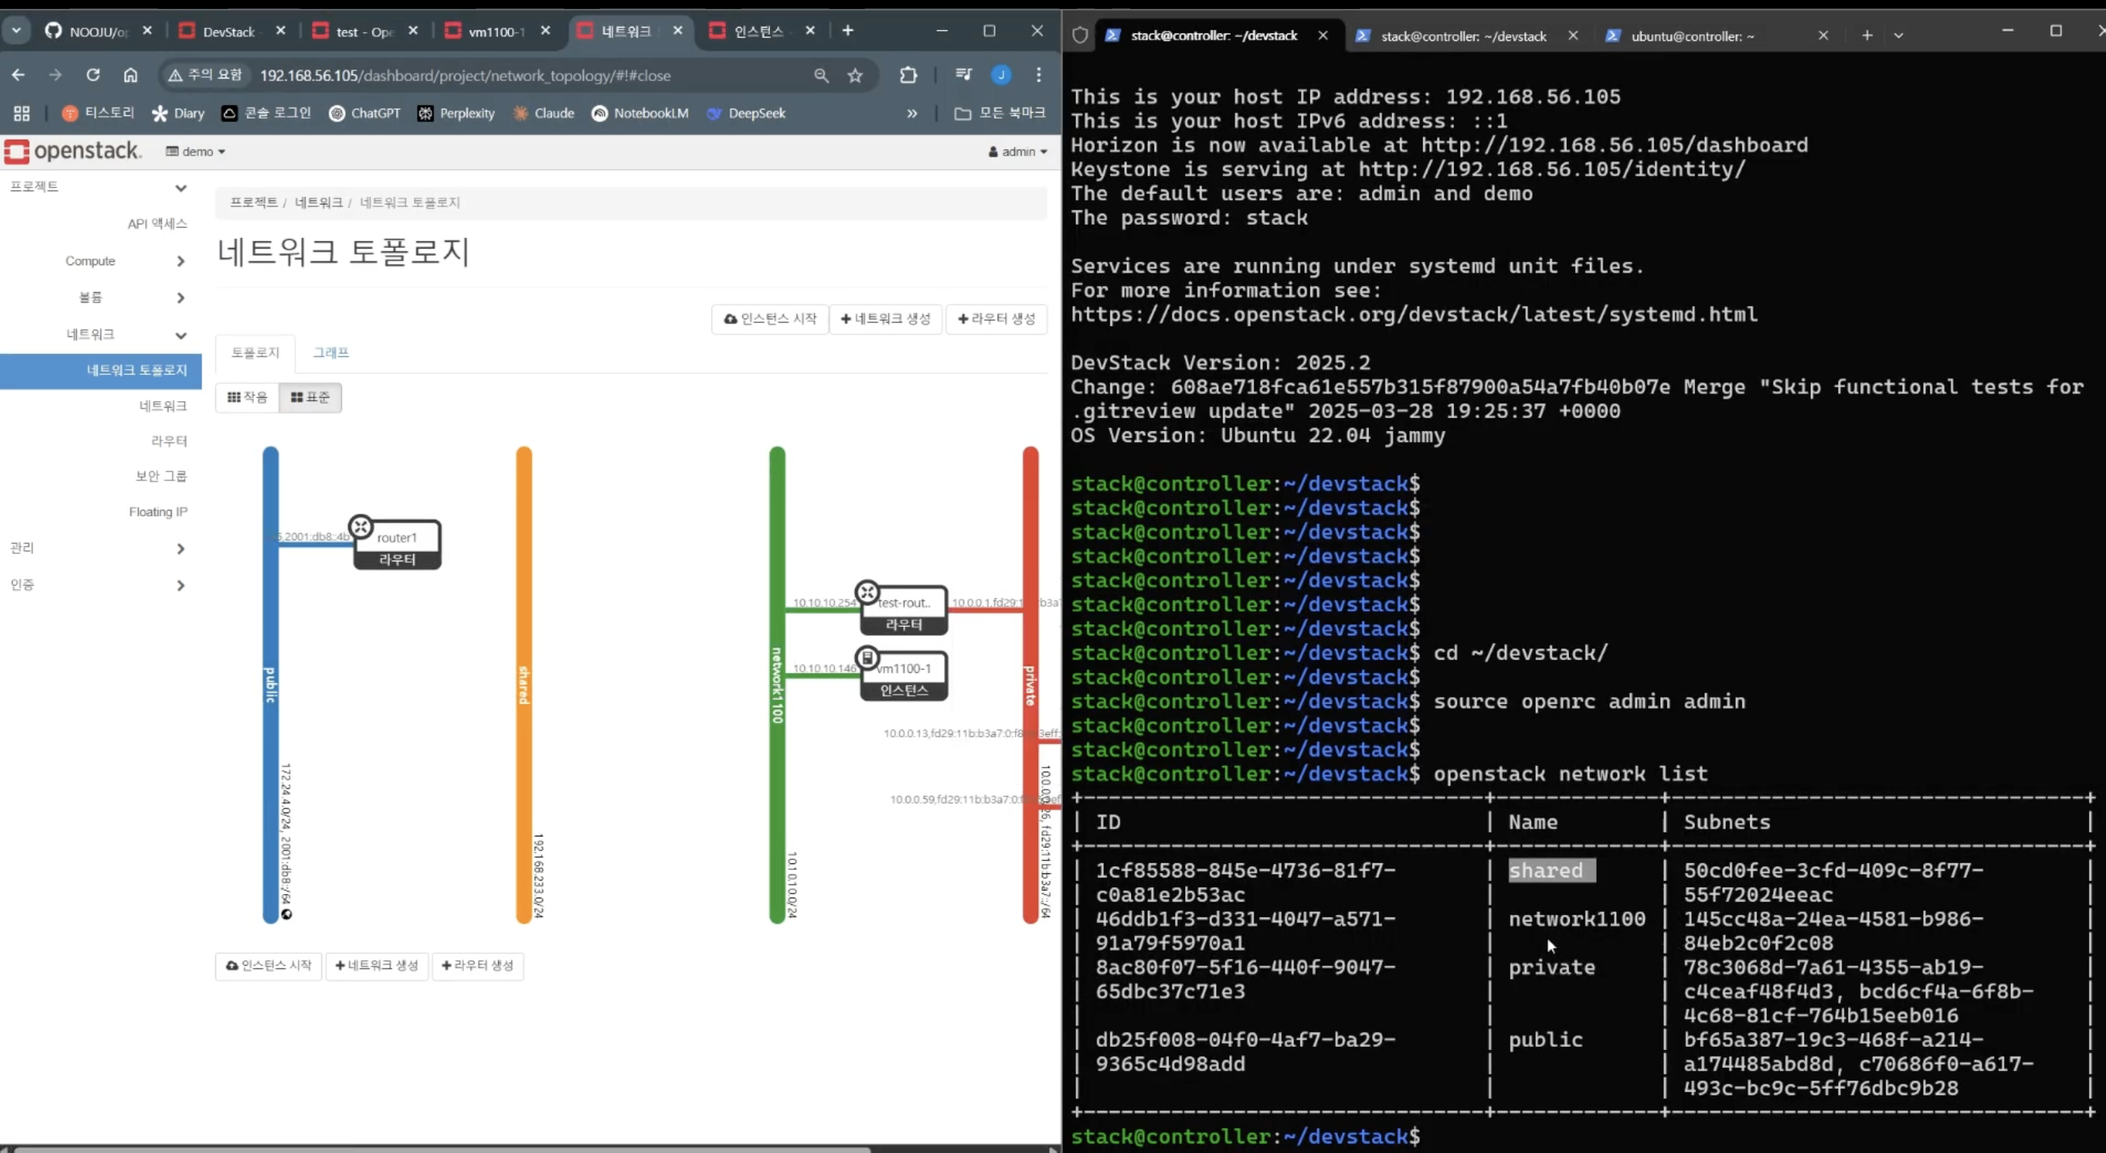Viewport: 2106px width, 1153px height.
Task: Open the Claude bookmark
Action: pyautogui.click(x=544, y=113)
